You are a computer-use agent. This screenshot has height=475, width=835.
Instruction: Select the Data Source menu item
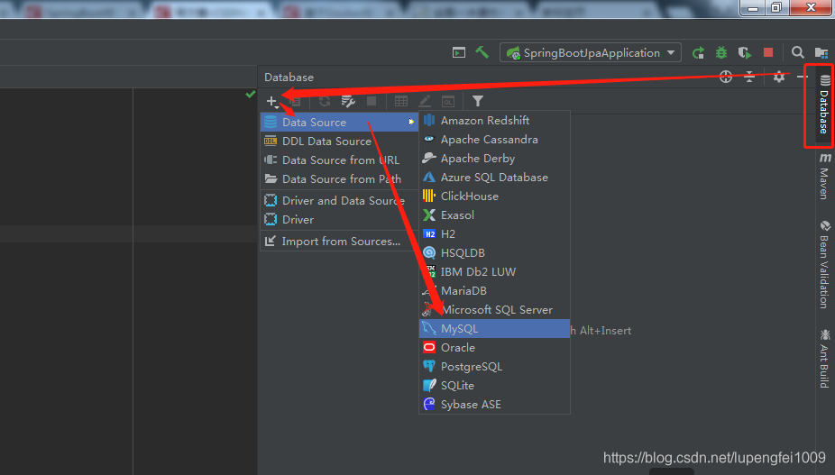coord(339,122)
